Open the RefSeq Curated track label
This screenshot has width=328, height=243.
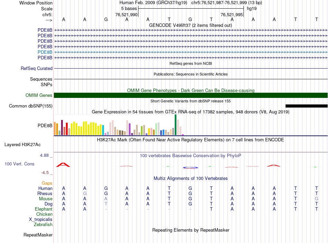pos(37,69)
